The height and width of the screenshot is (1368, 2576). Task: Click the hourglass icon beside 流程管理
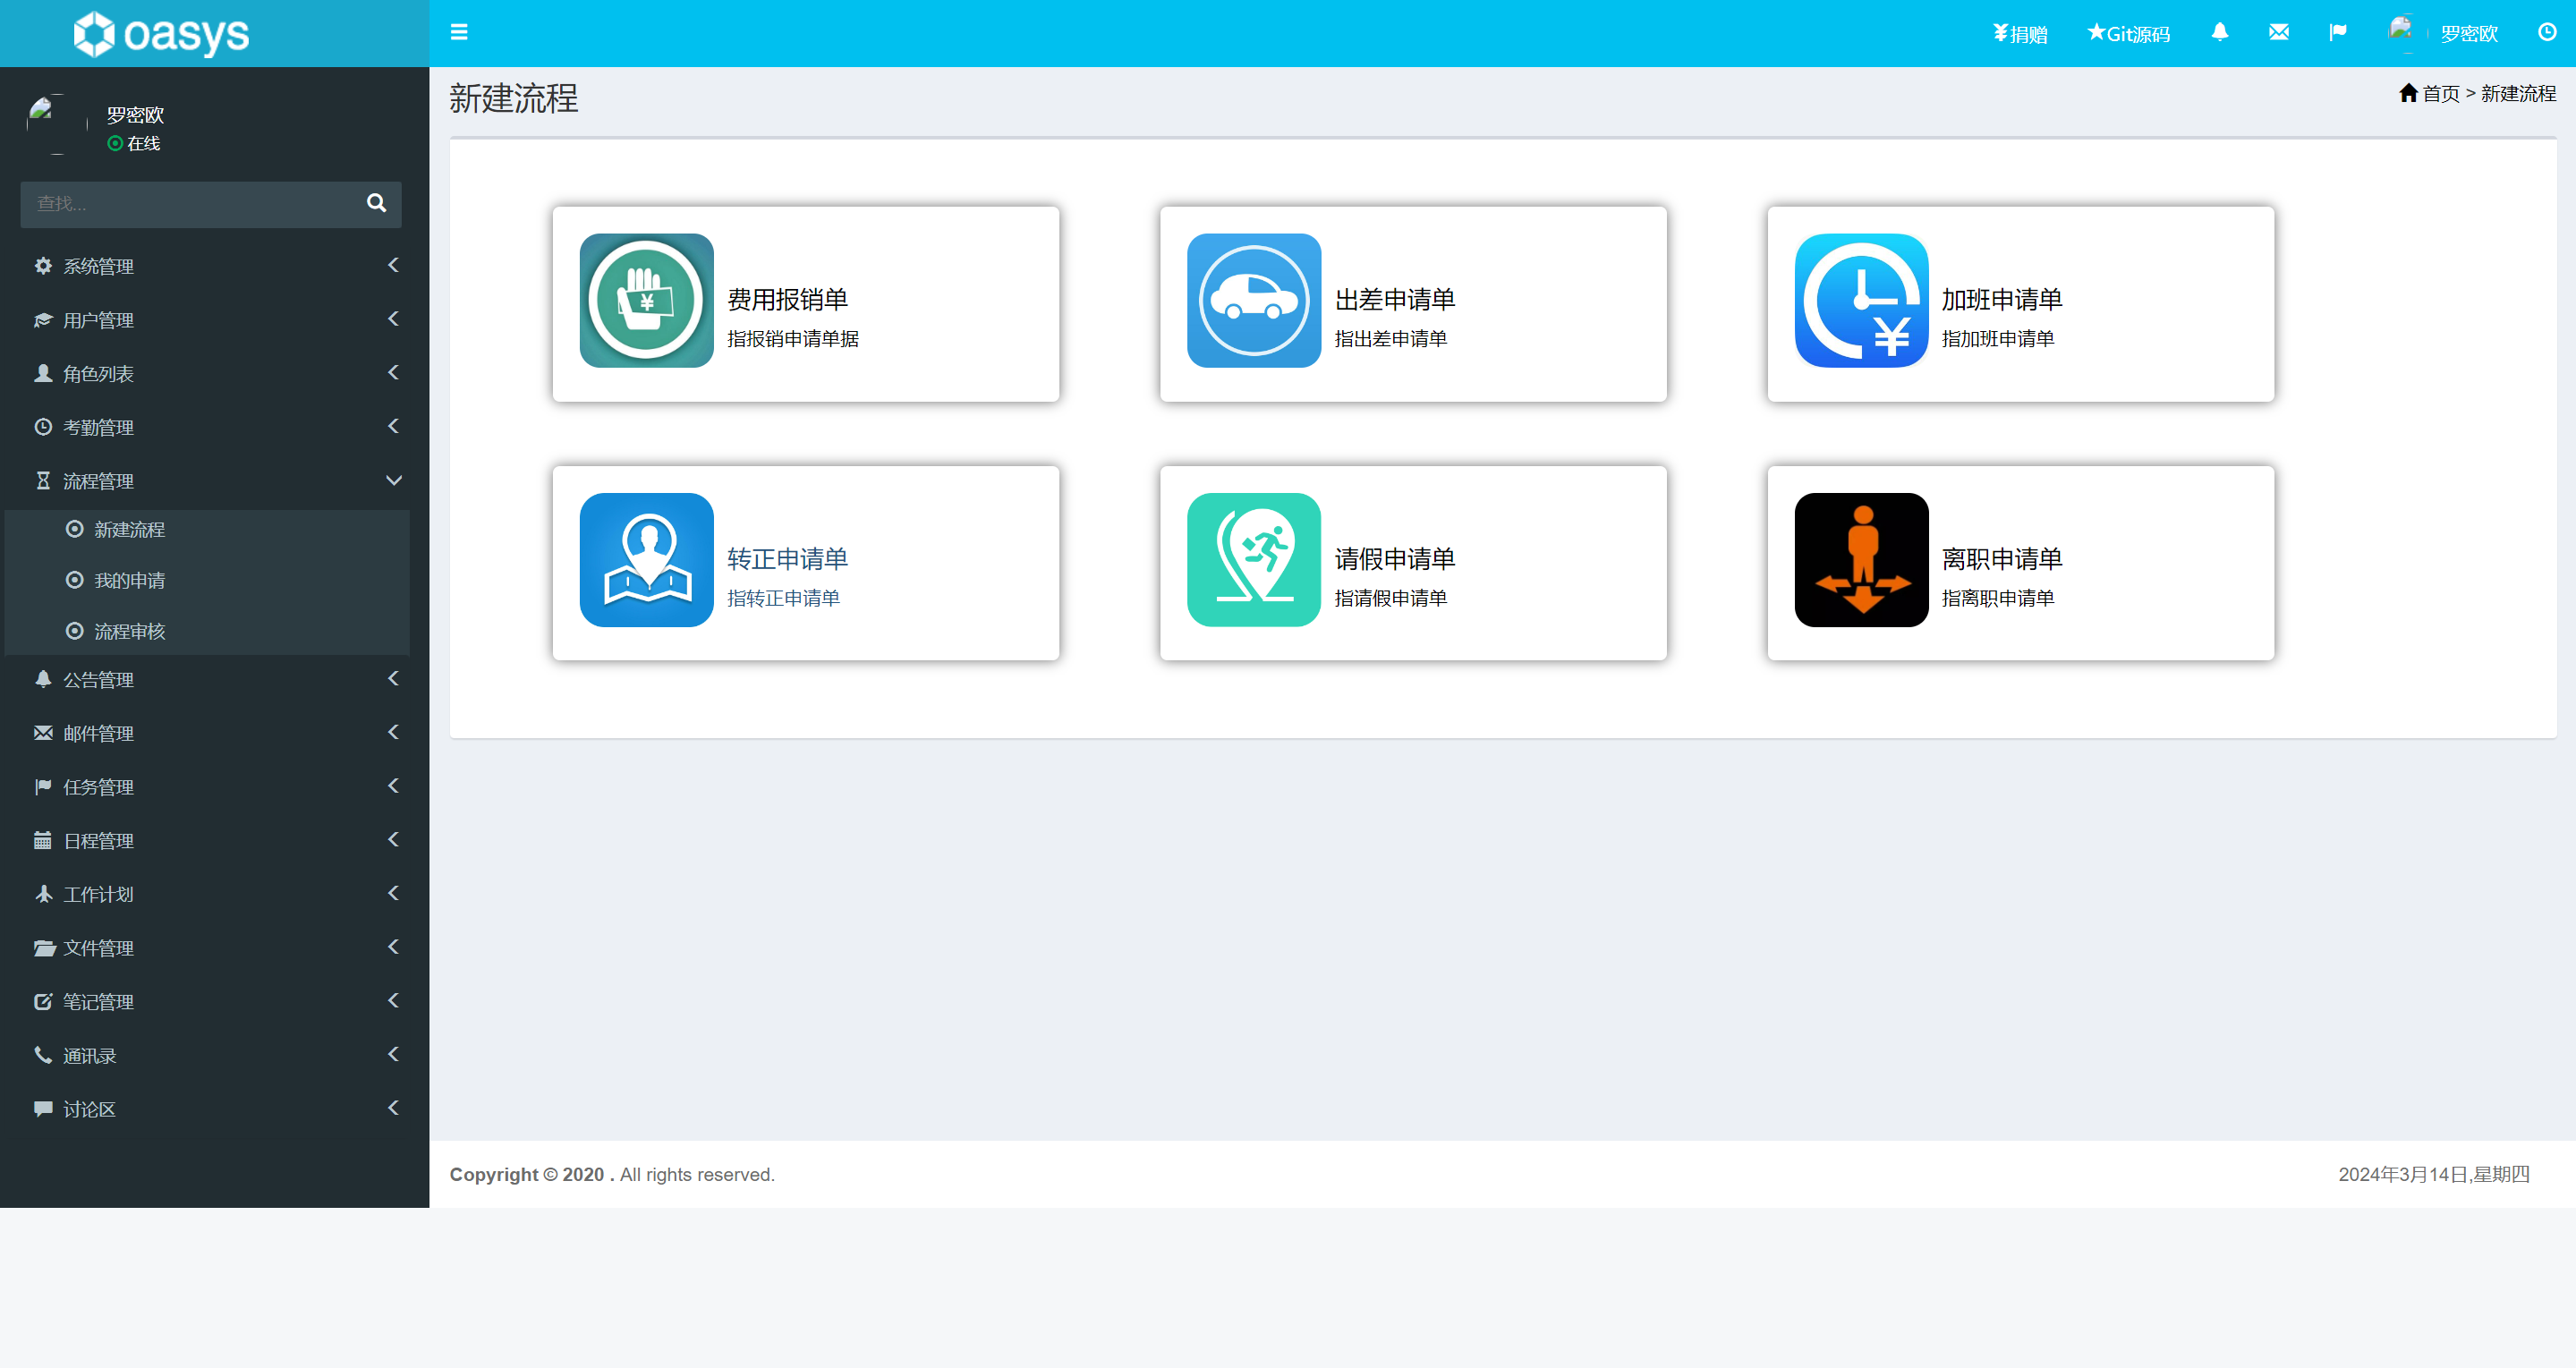[x=43, y=481]
